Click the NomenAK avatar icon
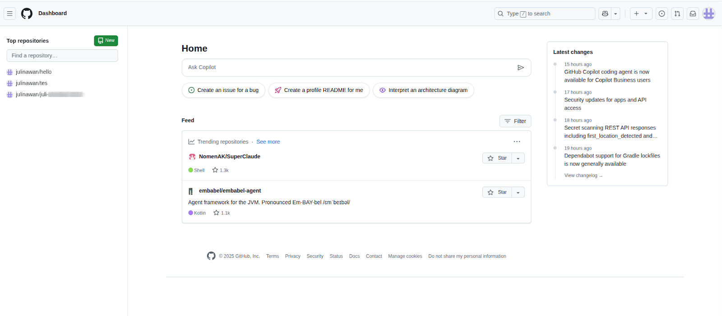Image resolution: width=722 pixels, height=316 pixels. pos(192,156)
